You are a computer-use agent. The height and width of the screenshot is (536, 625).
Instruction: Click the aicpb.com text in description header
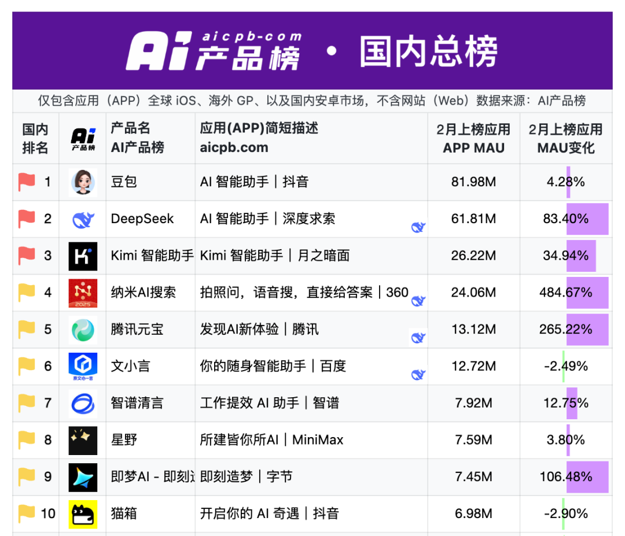coord(234,147)
